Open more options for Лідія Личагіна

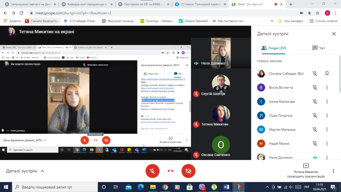click(327, 116)
